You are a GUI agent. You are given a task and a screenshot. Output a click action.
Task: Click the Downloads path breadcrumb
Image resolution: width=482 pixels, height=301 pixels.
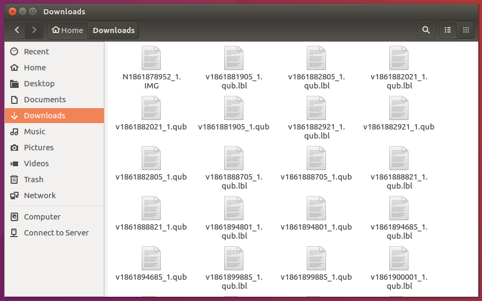pyautogui.click(x=113, y=30)
